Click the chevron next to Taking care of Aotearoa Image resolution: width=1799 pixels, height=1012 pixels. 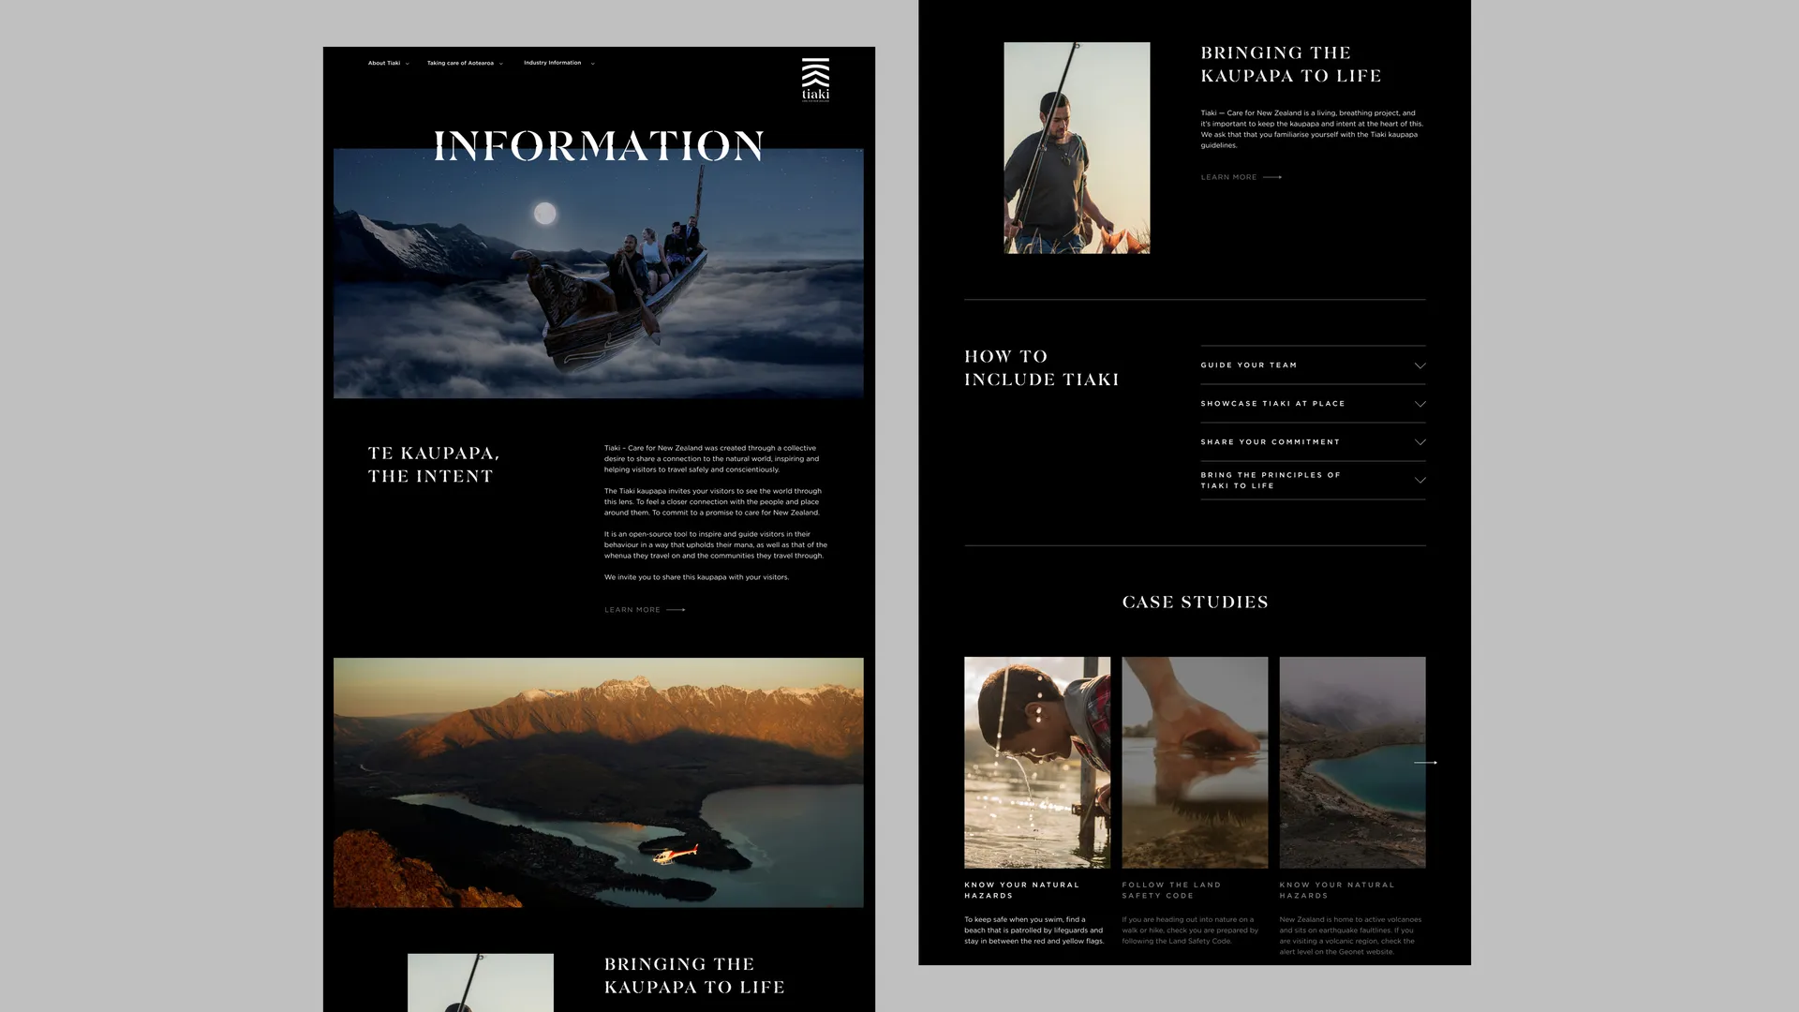[500, 64]
